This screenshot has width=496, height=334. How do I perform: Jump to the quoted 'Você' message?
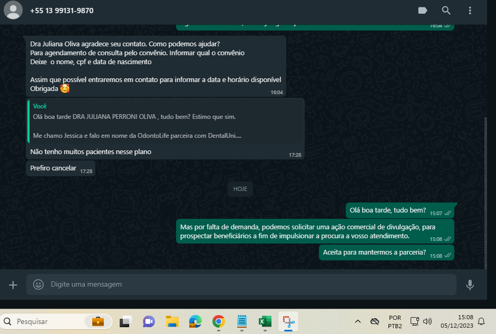pyautogui.click(x=166, y=121)
